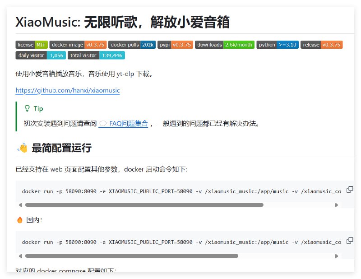Click the 最简配置运行 section heading
This screenshot has width=361, height=279.
(x=61, y=148)
